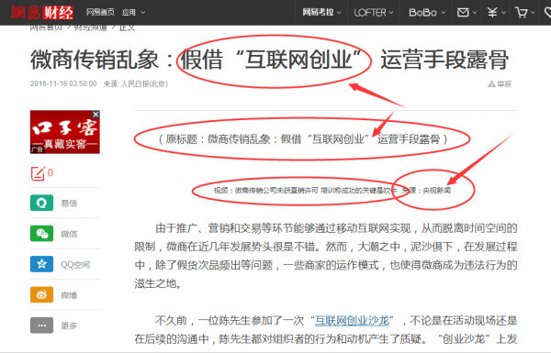Click the 易信 text label

(69, 204)
